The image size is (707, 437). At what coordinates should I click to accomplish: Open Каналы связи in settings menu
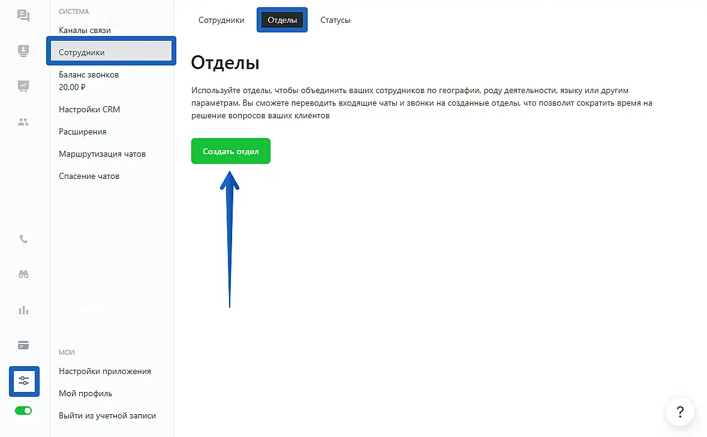(85, 30)
